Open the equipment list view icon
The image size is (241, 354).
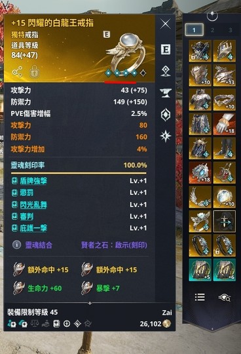coord(200,297)
